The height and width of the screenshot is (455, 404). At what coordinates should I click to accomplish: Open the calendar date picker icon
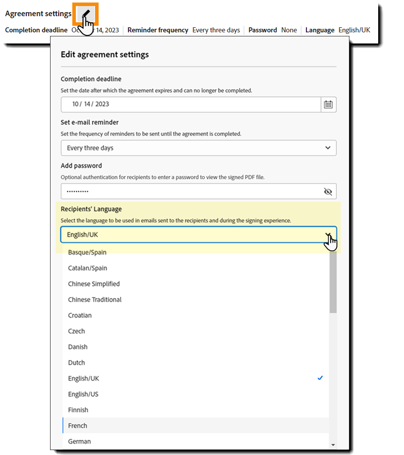[328, 105]
